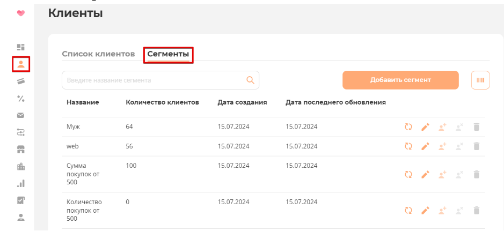Image resolution: width=504 pixels, height=231 pixels.
Task: Open the dashboard icon in sidebar
Action: [21, 47]
